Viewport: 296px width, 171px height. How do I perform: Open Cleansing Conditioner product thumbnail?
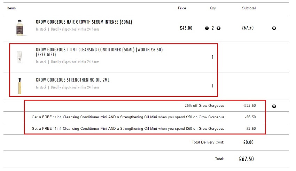[19, 57]
